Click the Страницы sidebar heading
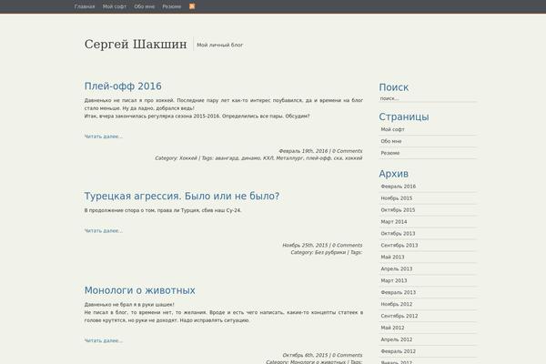The image size is (546, 364). pos(404,116)
